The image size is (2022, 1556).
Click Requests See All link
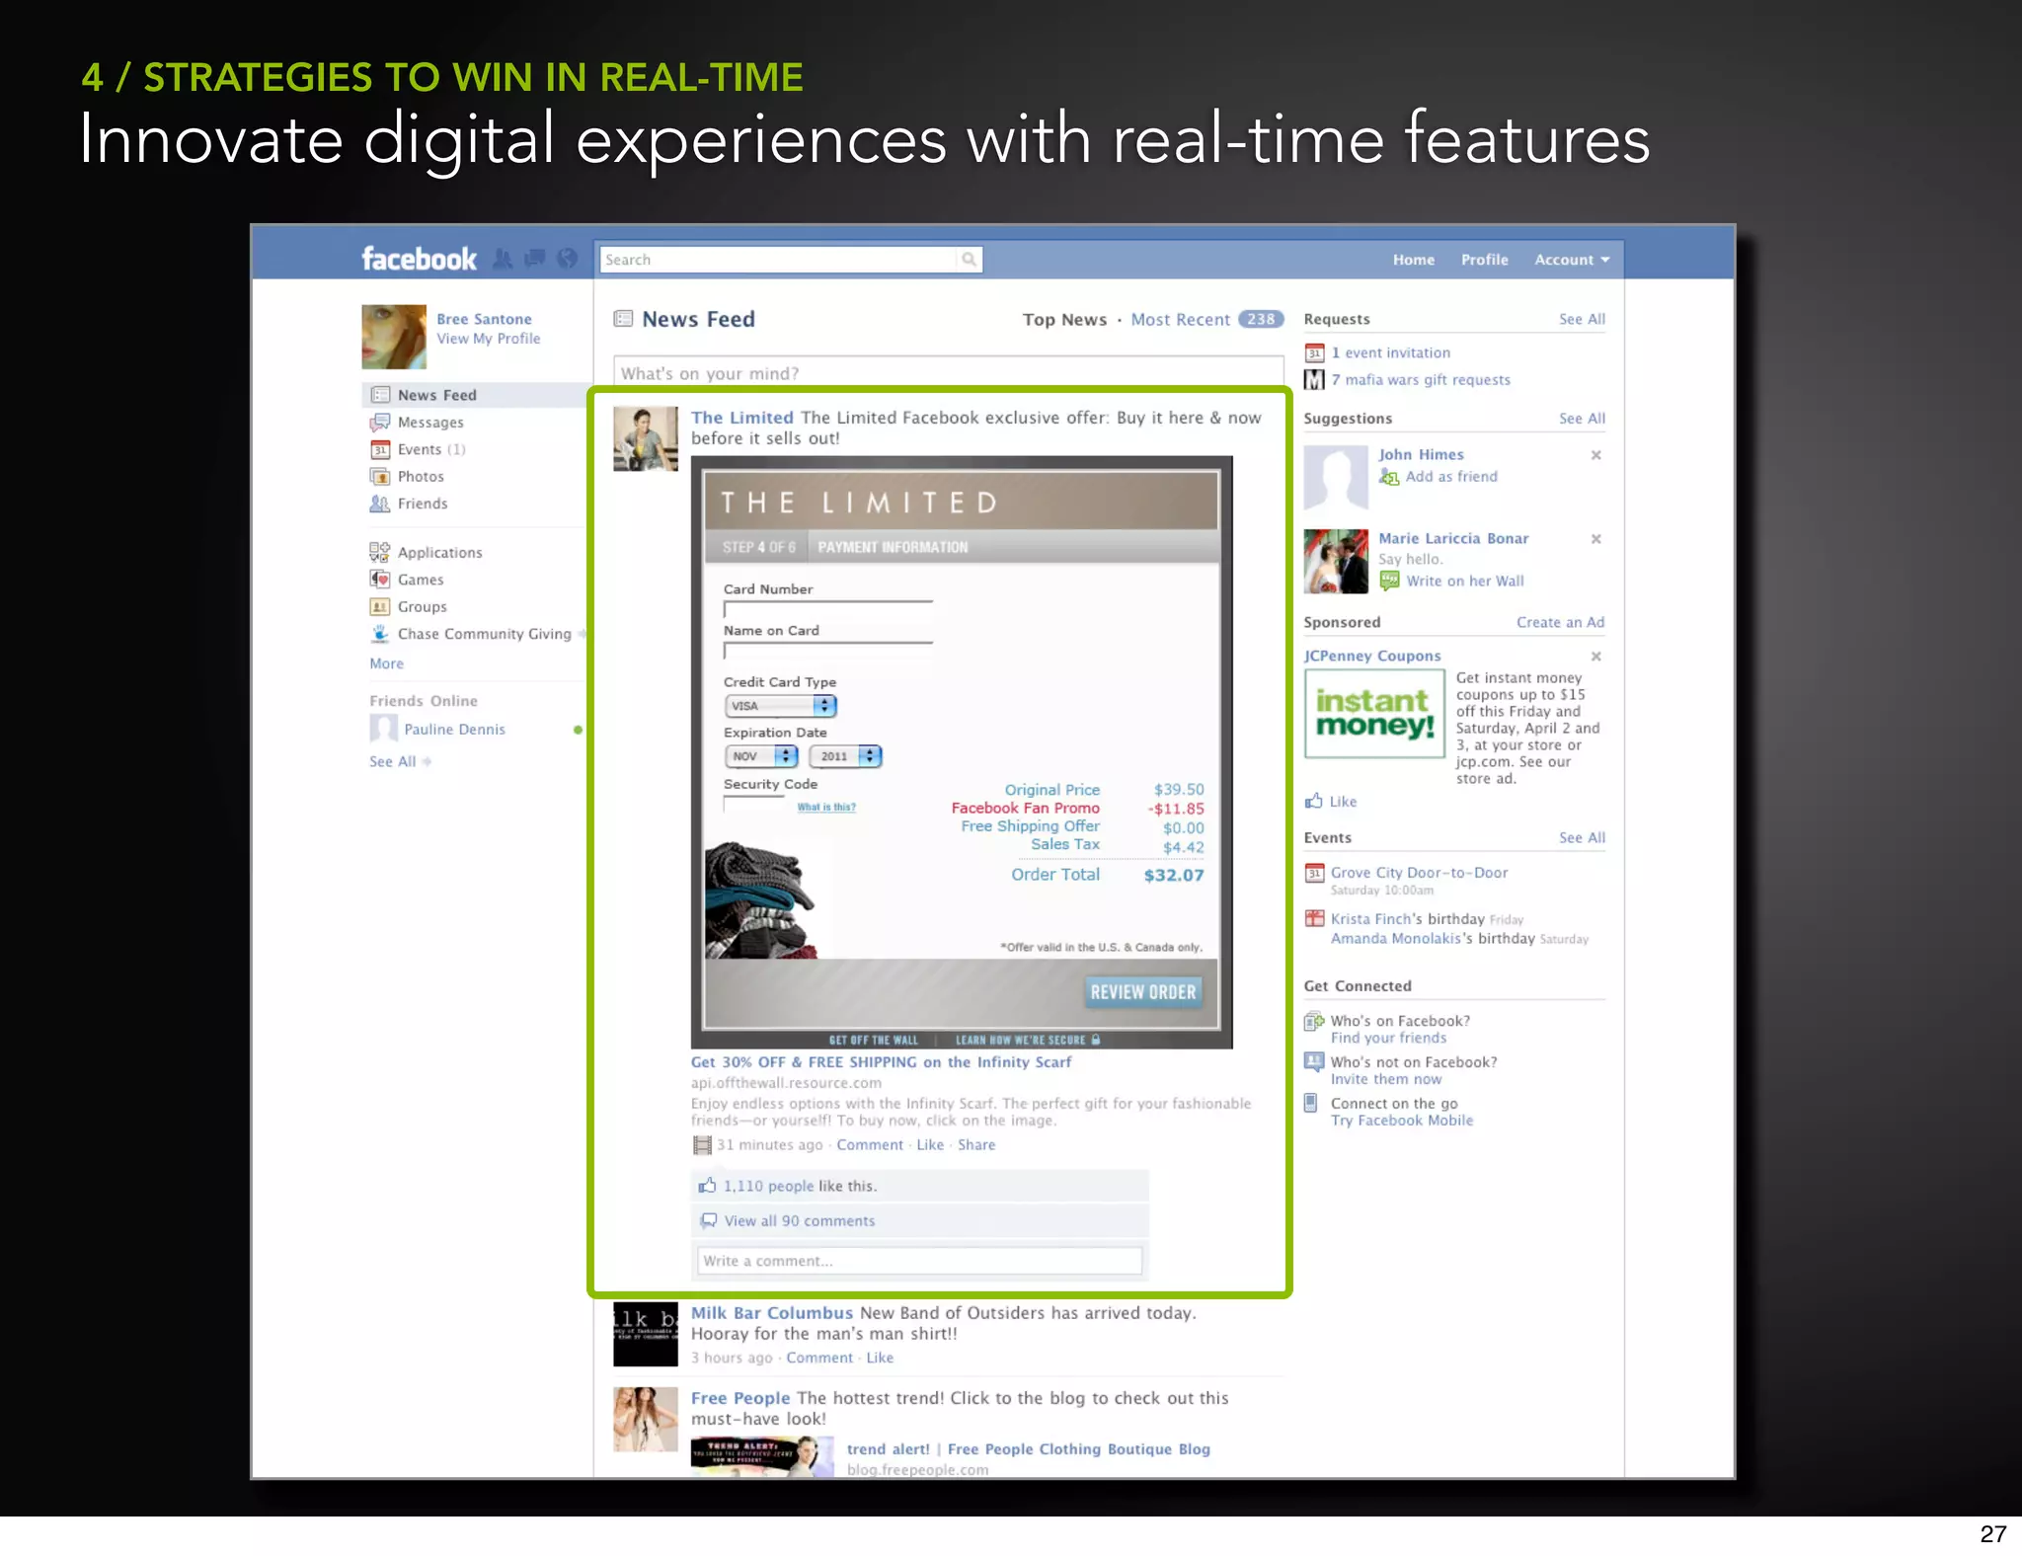[x=1582, y=319]
